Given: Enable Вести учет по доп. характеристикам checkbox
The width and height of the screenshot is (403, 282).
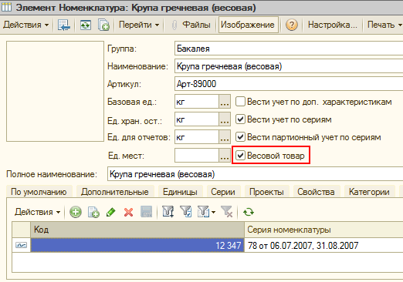Looking at the screenshot, I should [x=240, y=102].
